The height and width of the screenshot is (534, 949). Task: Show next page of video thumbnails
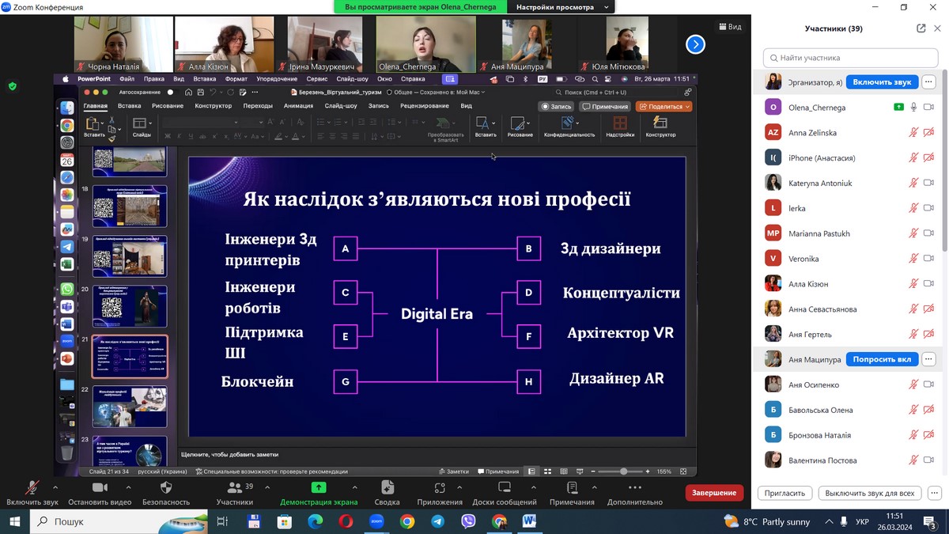point(694,44)
